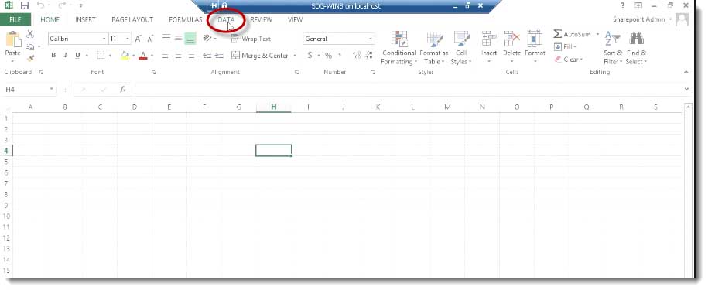Screen dimensions: 708x290
Task: Open the text Orientation tool
Action: [x=207, y=39]
